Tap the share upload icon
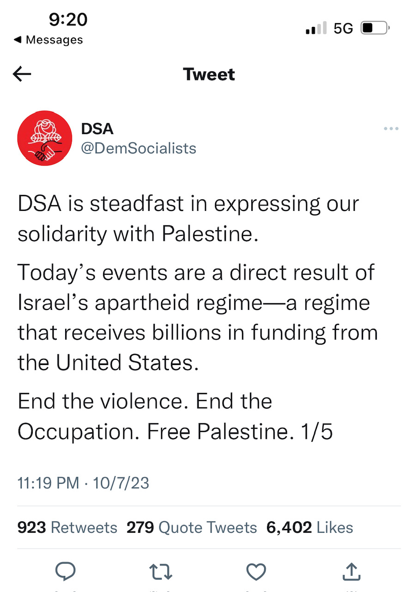This screenshot has width=418, height=592. [352, 572]
